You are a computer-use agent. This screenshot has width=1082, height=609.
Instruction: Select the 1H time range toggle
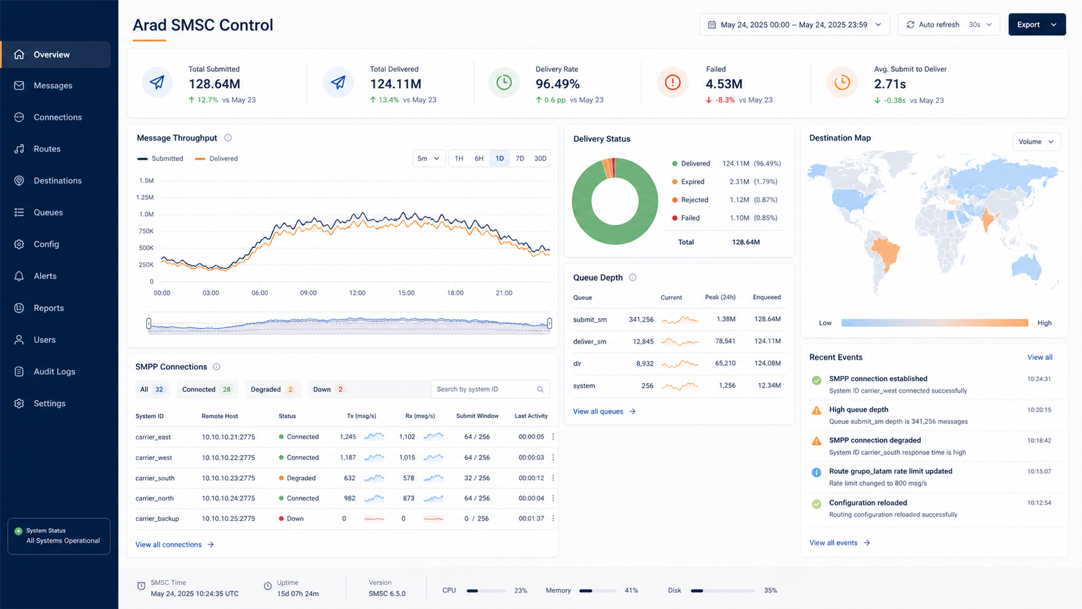(x=459, y=159)
